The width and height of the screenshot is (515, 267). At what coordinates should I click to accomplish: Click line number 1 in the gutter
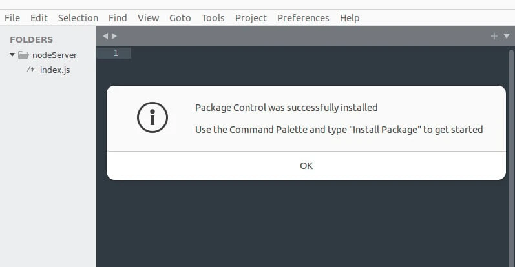pos(116,53)
